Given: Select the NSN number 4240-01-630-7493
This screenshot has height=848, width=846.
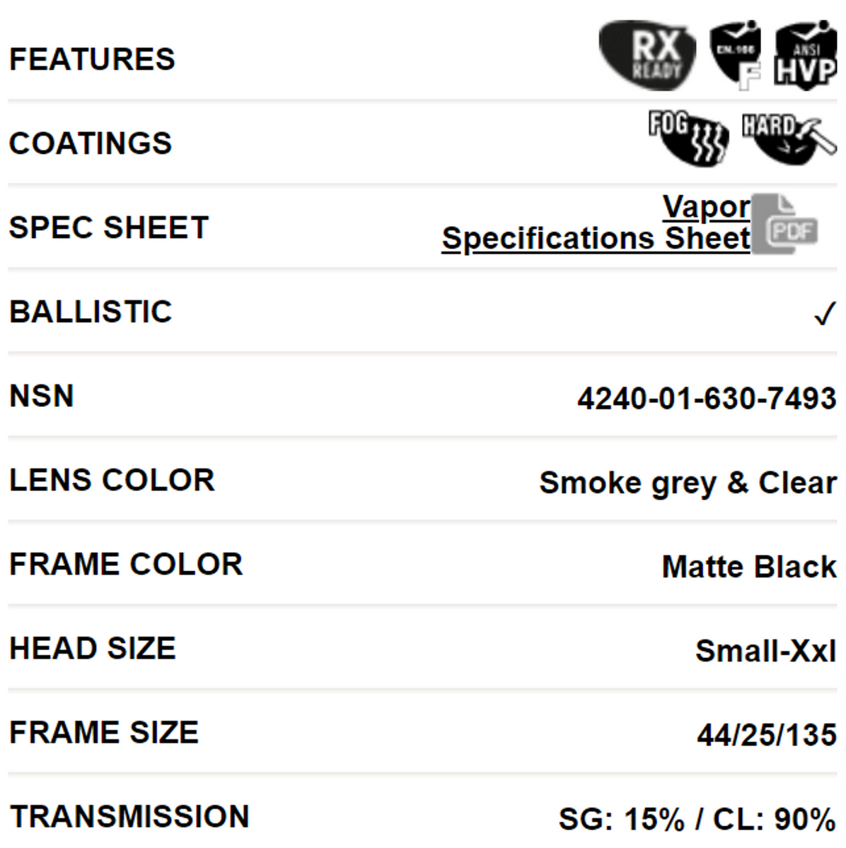Looking at the screenshot, I should click(707, 399).
